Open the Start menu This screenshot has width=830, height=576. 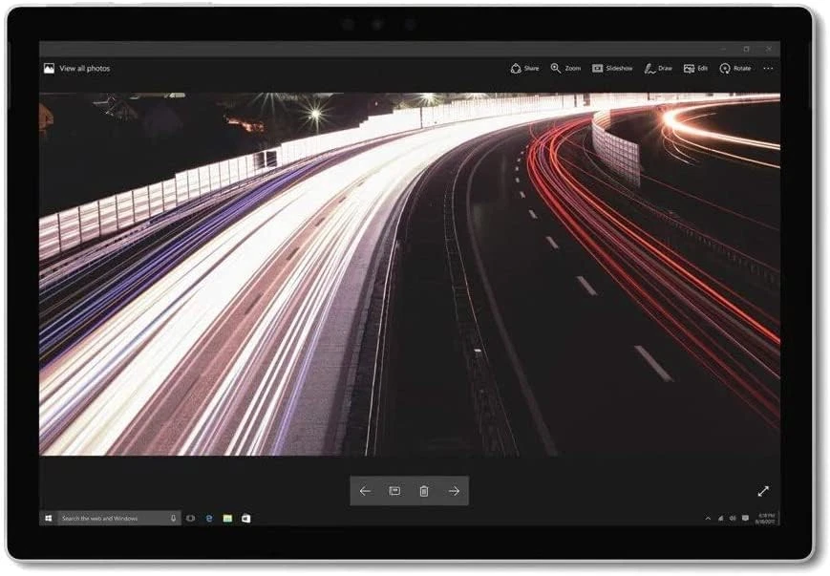tap(48, 517)
